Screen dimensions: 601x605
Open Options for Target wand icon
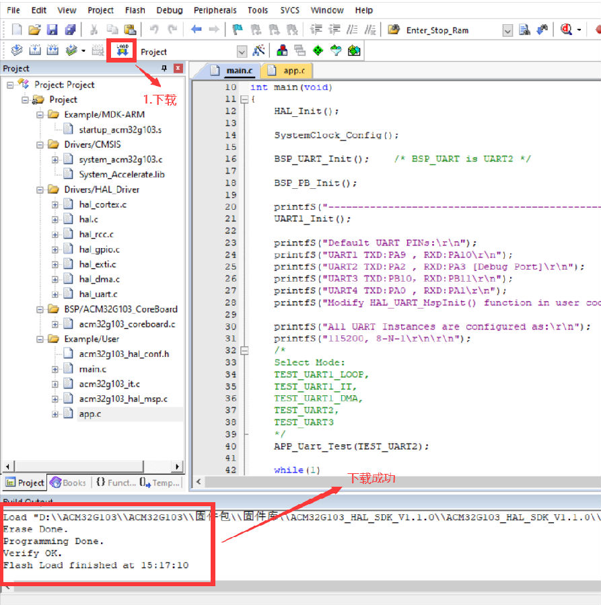(x=258, y=51)
